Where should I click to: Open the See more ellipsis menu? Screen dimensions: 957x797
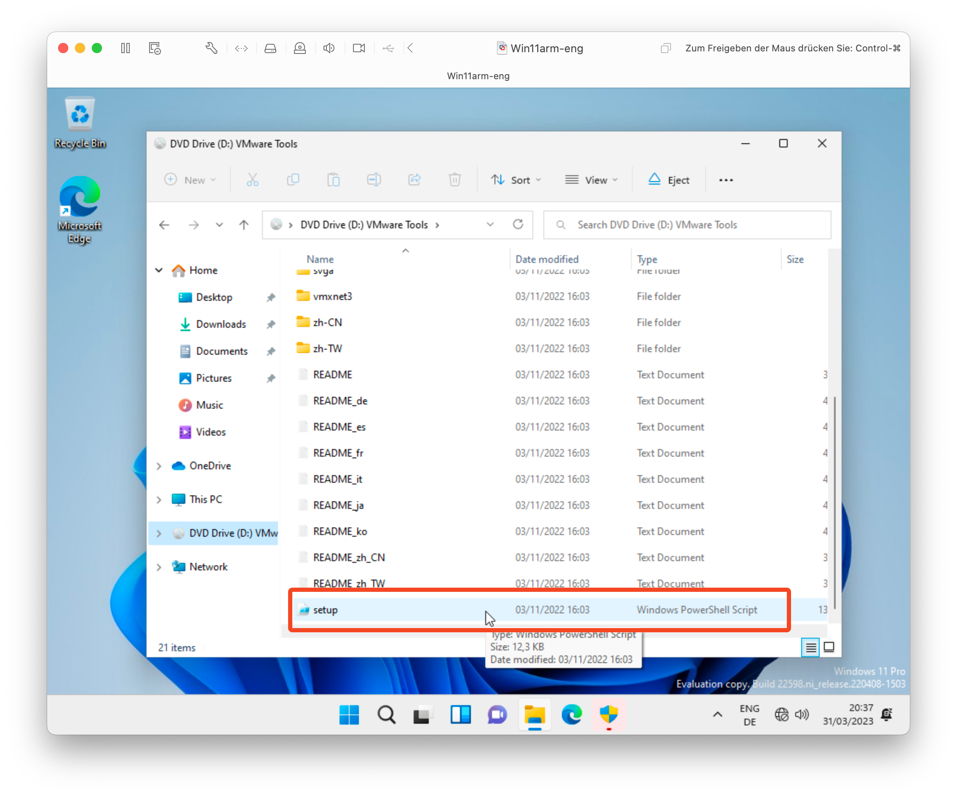pos(725,180)
